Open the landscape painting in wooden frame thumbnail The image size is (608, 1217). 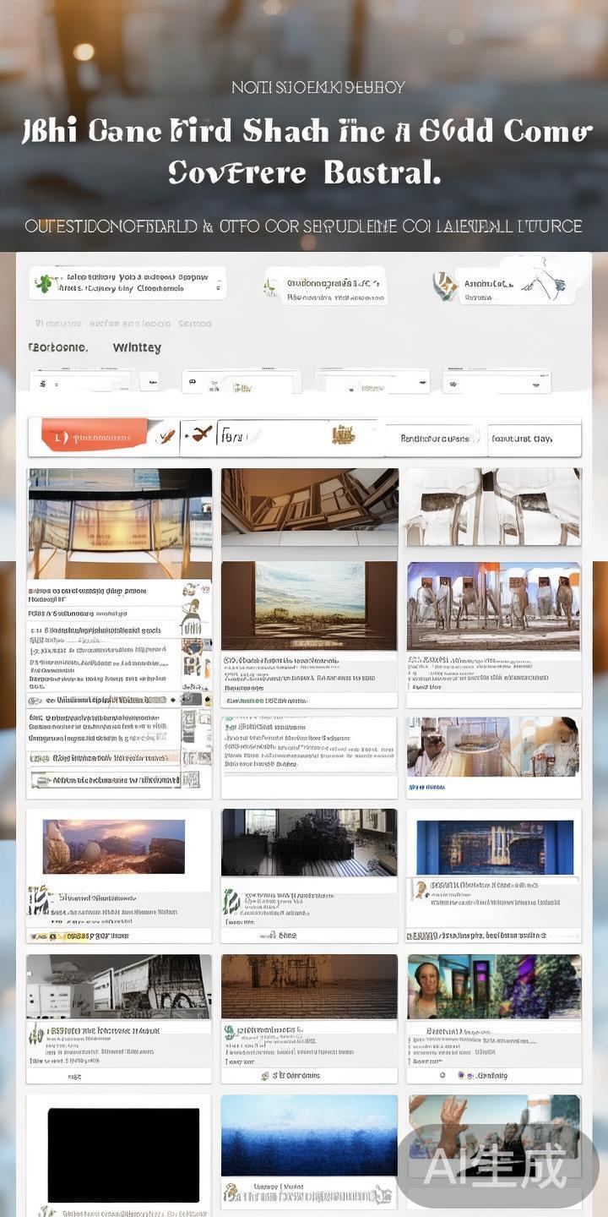click(309, 605)
